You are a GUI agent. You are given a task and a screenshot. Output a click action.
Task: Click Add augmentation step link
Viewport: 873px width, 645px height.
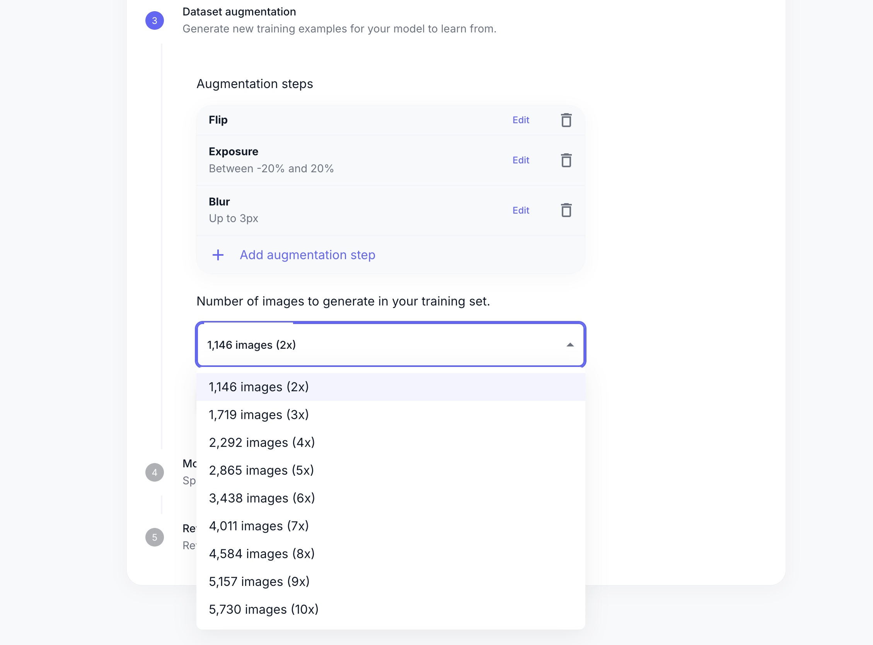pos(307,255)
